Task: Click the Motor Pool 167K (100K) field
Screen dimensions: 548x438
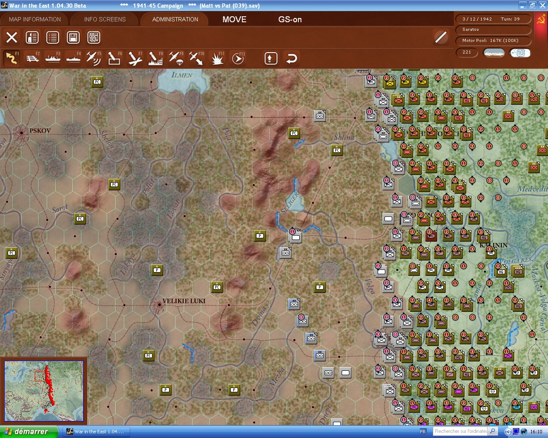Action: point(493,41)
